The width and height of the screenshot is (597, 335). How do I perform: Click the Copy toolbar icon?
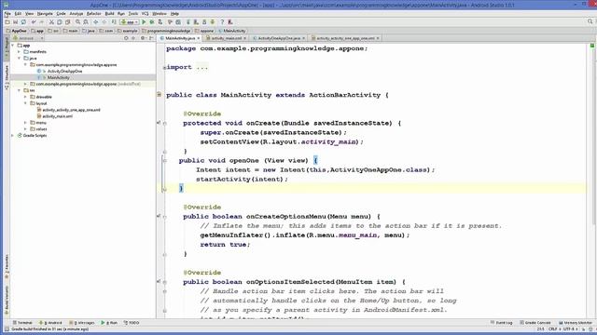[60, 22]
